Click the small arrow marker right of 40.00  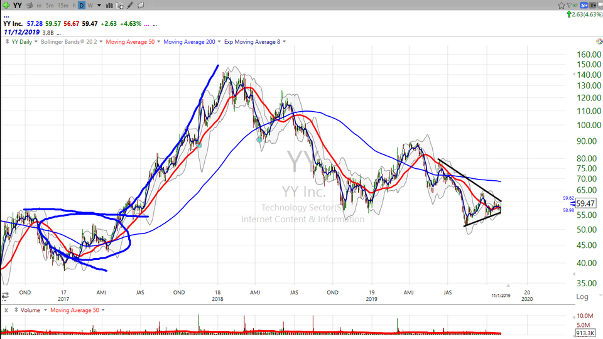(573, 274)
